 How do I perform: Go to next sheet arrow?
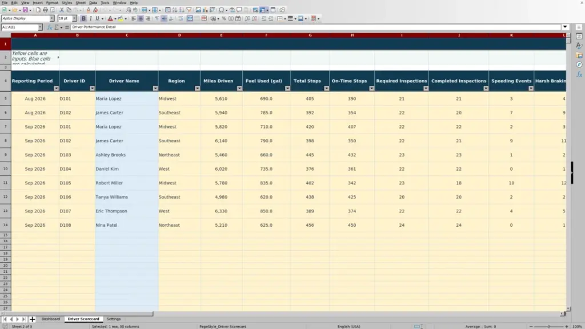coord(18,319)
